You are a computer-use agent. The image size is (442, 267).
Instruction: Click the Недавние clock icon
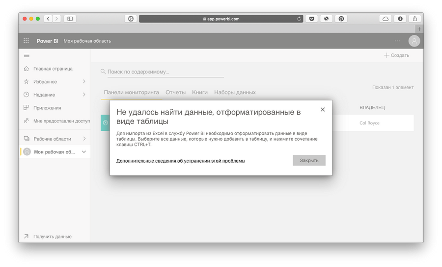pos(26,95)
